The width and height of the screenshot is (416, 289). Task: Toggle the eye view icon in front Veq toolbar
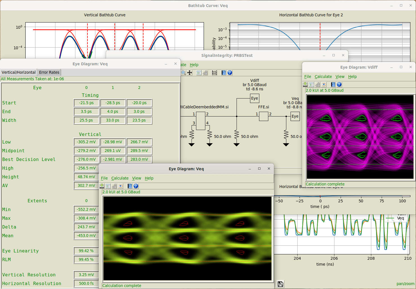(120, 186)
